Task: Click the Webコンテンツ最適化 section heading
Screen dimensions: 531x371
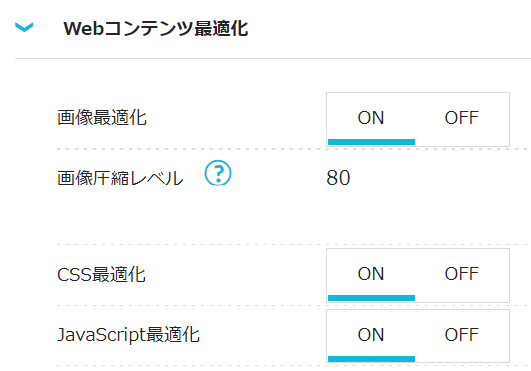Action: pyautogui.click(x=156, y=29)
